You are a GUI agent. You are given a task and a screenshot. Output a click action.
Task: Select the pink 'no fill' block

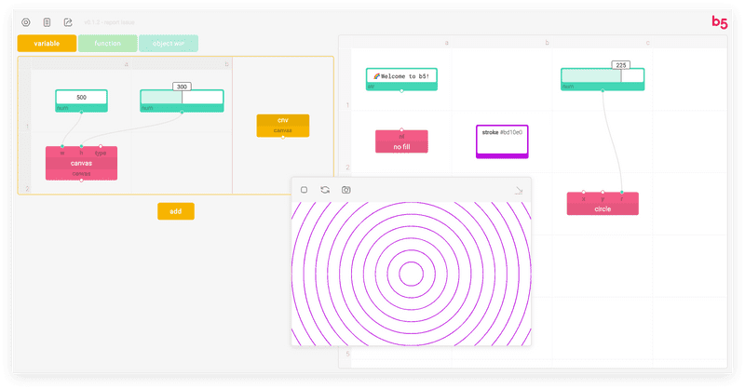pos(401,141)
